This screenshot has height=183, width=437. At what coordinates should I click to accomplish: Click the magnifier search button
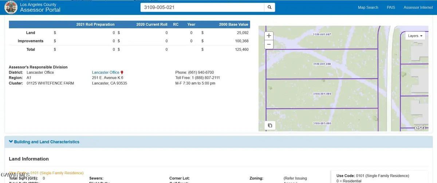pos(269,7)
